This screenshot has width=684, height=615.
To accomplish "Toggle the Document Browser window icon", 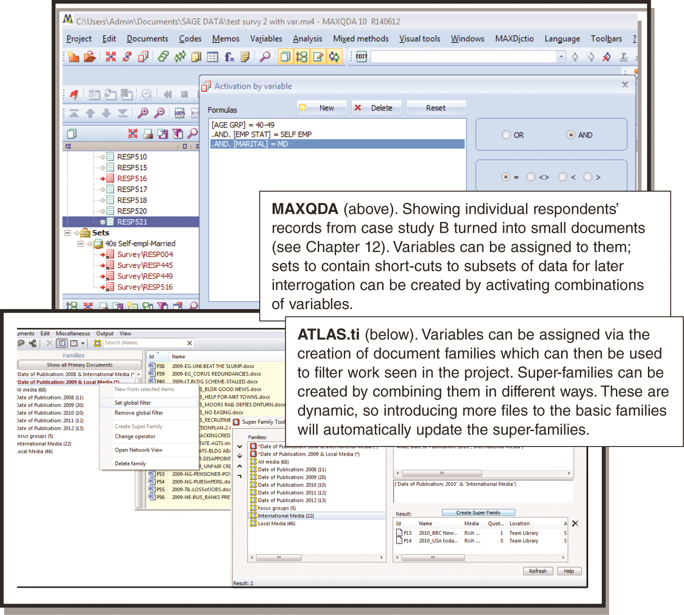I will click(x=318, y=57).
